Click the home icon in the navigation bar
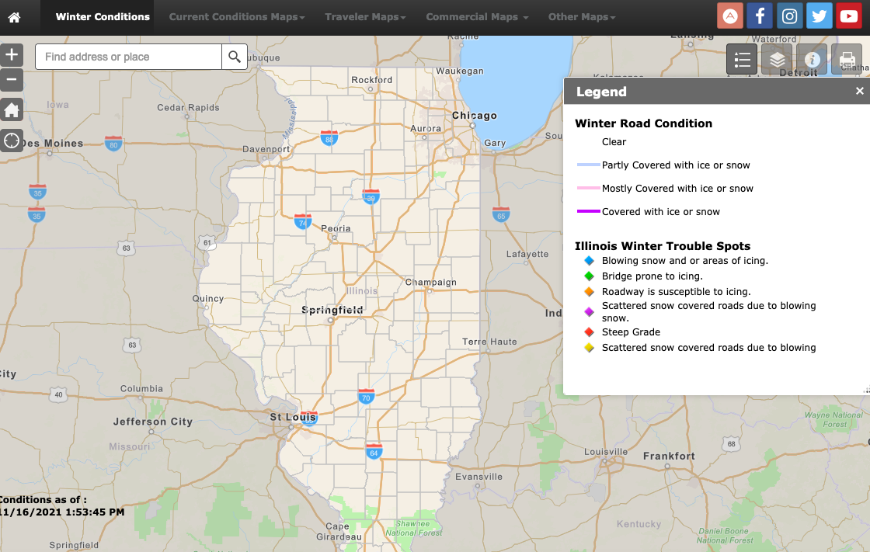Screen dimensions: 870x552 point(16,16)
